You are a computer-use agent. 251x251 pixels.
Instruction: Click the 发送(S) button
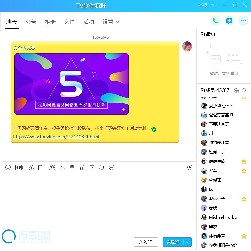pos(173,242)
